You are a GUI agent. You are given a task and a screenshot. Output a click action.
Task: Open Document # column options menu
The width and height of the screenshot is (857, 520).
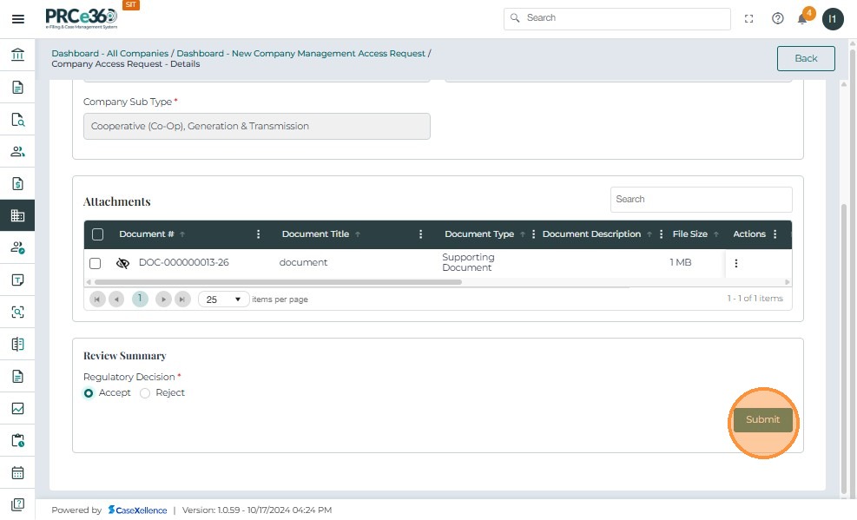[258, 234]
